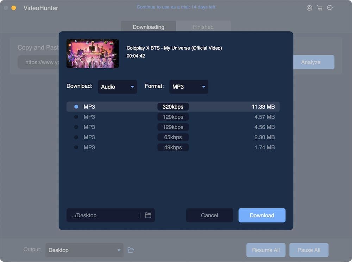Viewport: 352px width, 262px height.
Task: Select the MP3 49kbps radio option
Action: [x=76, y=147]
